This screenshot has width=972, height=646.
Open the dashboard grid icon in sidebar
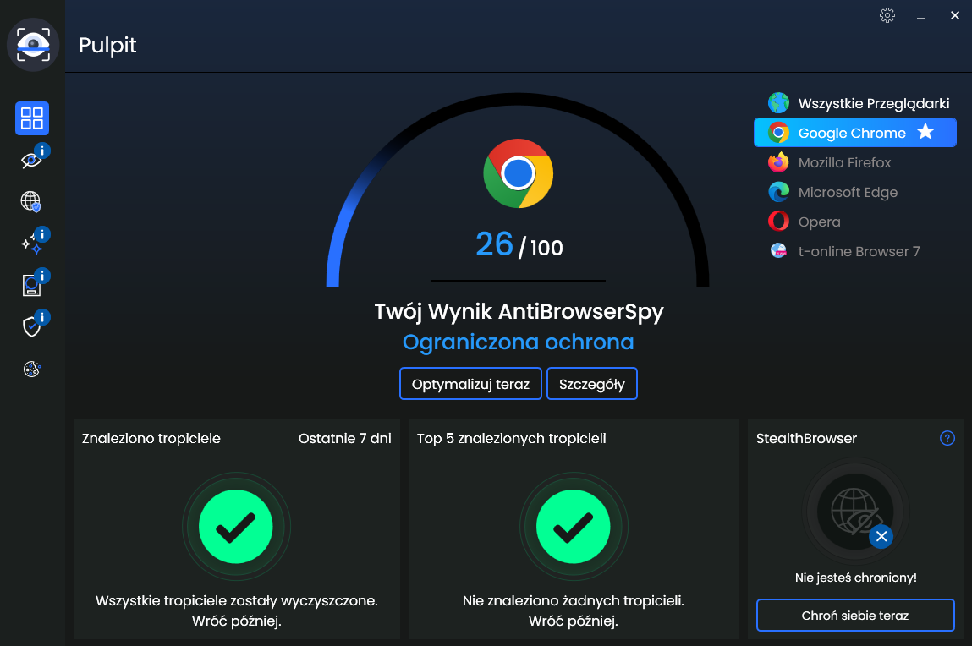point(32,118)
